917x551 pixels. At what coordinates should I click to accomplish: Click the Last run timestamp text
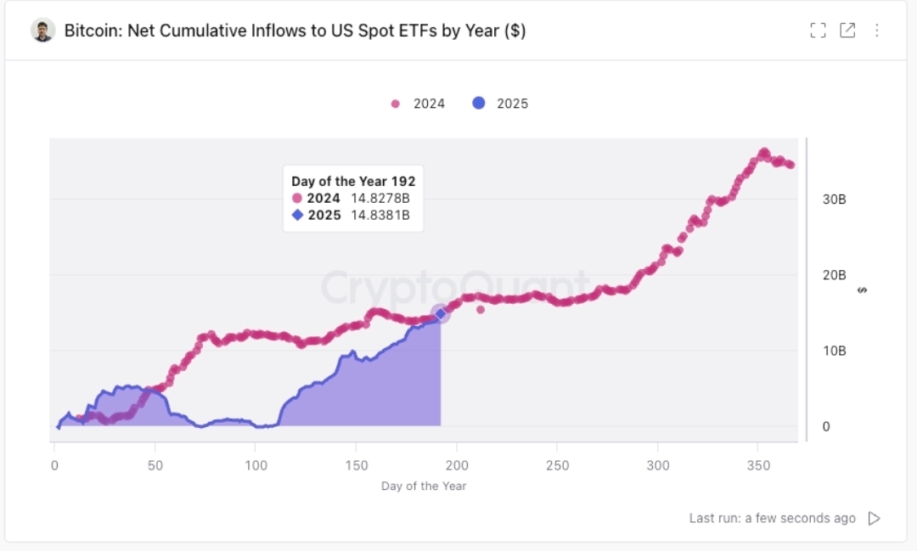[x=772, y=518]
